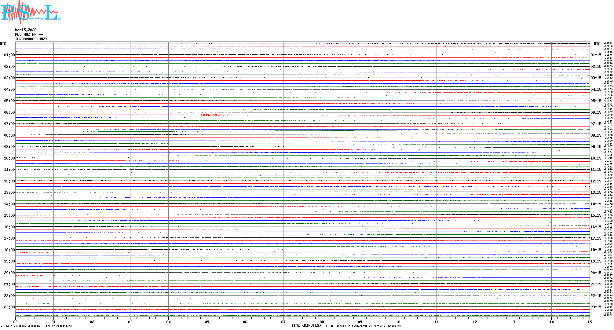Click the right UTC axis label
Screen dimensions: 614x330
pos(597,44)
